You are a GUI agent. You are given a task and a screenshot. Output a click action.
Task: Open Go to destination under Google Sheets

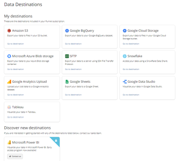[73, 95]
